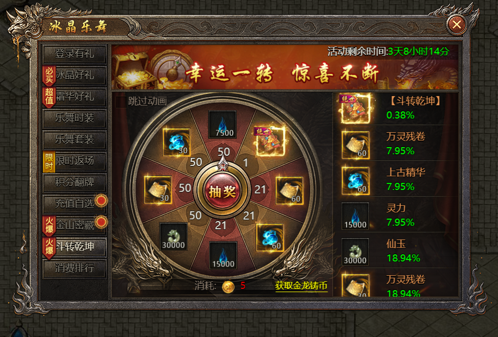Click the 15000 blue flame wheel prize
This screenshot has width=498, height=337.
[223, 255]
